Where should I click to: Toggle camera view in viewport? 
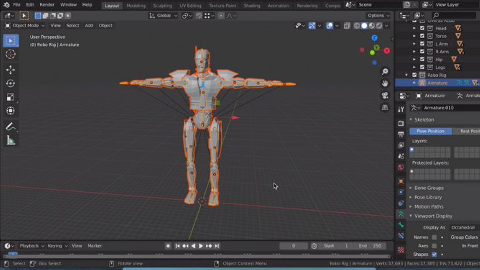[x=385, y=95]
